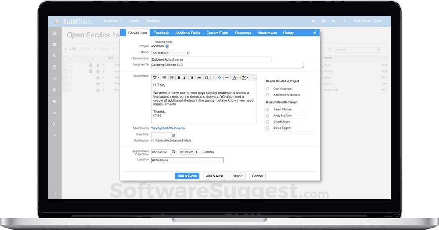The height and width of the screenshot is (230, 439).
Task: Enable Resend Notification E-Mails checkbox
Action: (x=153, y=140)
